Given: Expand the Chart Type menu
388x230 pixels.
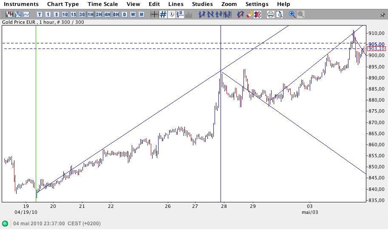Looking at the screenshot, I should tap(63, 4).
